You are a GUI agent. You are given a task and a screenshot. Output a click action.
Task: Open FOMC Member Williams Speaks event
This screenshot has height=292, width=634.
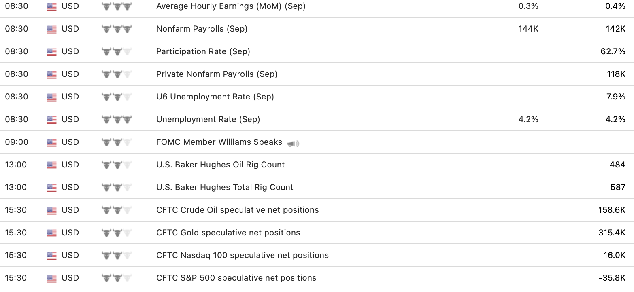(219, 142)
